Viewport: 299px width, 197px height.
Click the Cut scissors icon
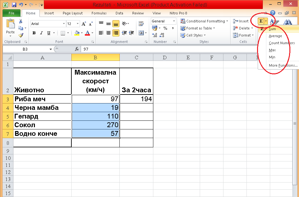point(20,21)
